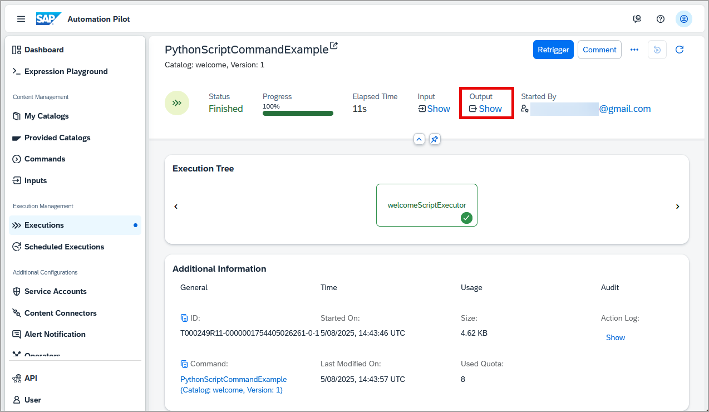Click the Dashboard icon
Image resolution: width=709 pixels, height=412 pixels.
coord(17,50)
